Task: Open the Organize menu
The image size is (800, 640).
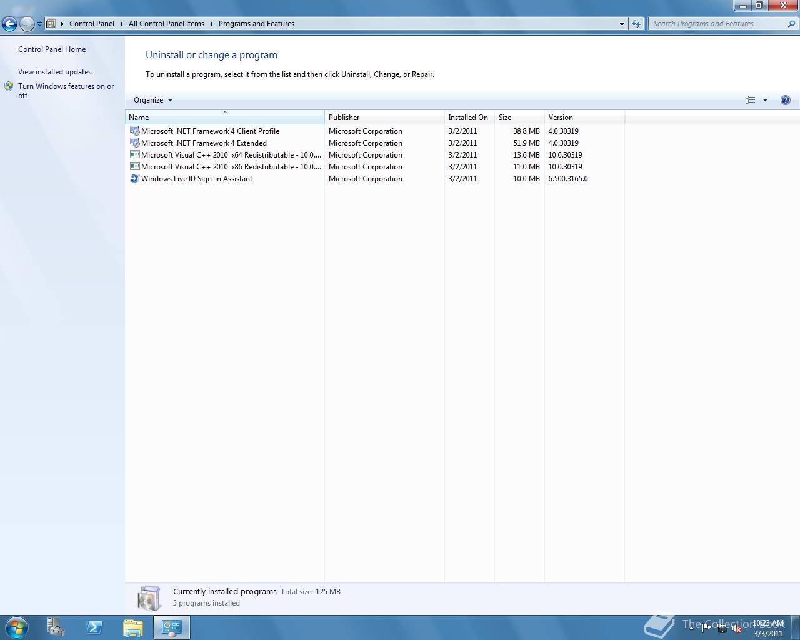Action: pyautogui.click(x=153, y=100)
